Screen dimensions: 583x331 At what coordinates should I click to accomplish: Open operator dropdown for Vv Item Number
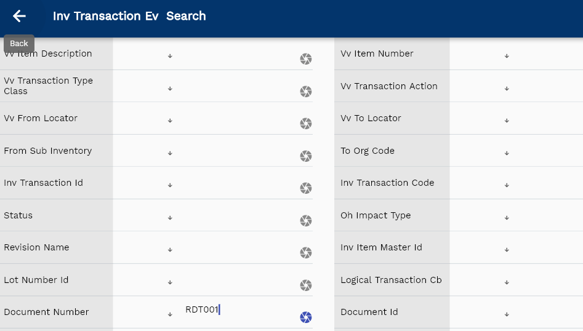click(x=507, y=56)
